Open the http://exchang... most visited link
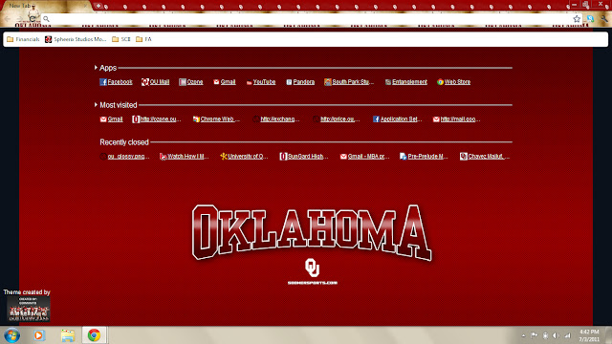612x344 pixels. pyautogui.click(x=276, y=118)
